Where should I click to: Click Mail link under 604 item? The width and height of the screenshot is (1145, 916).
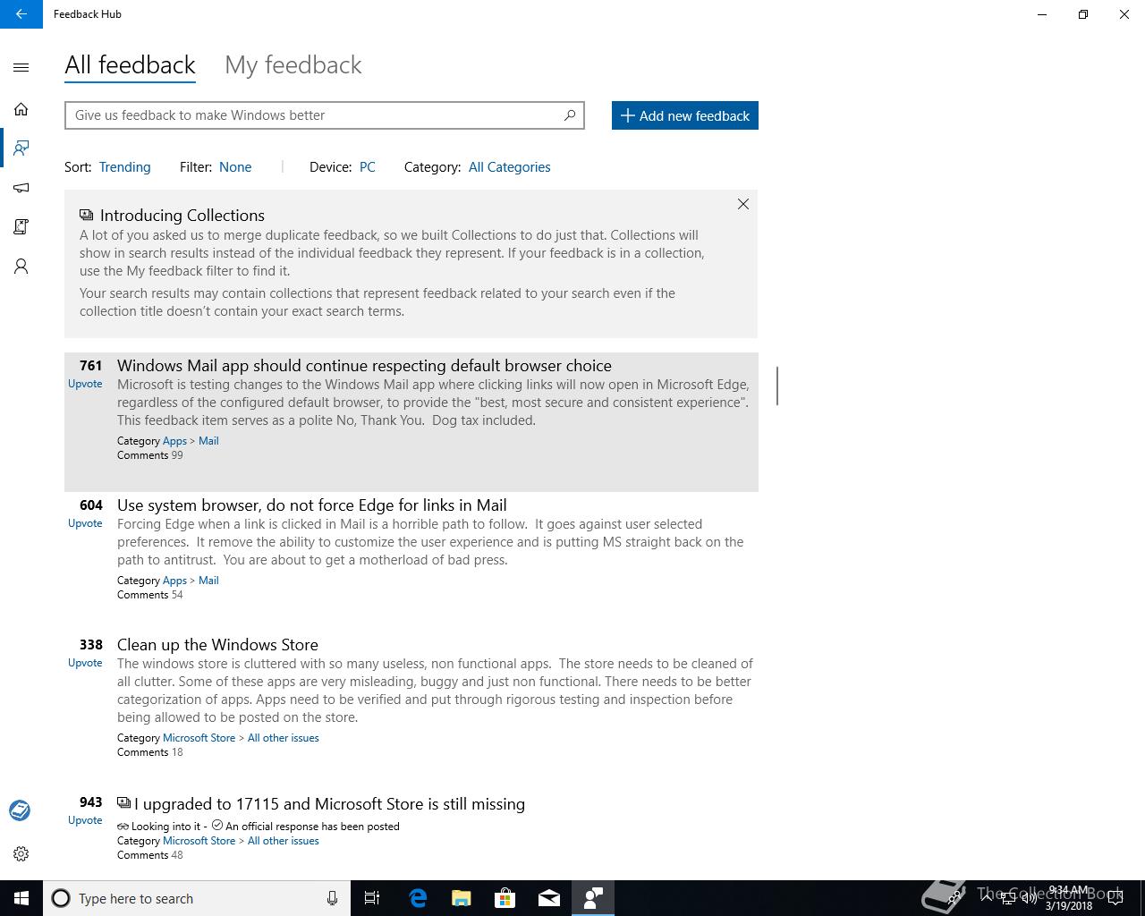click(x=208, y=581)
